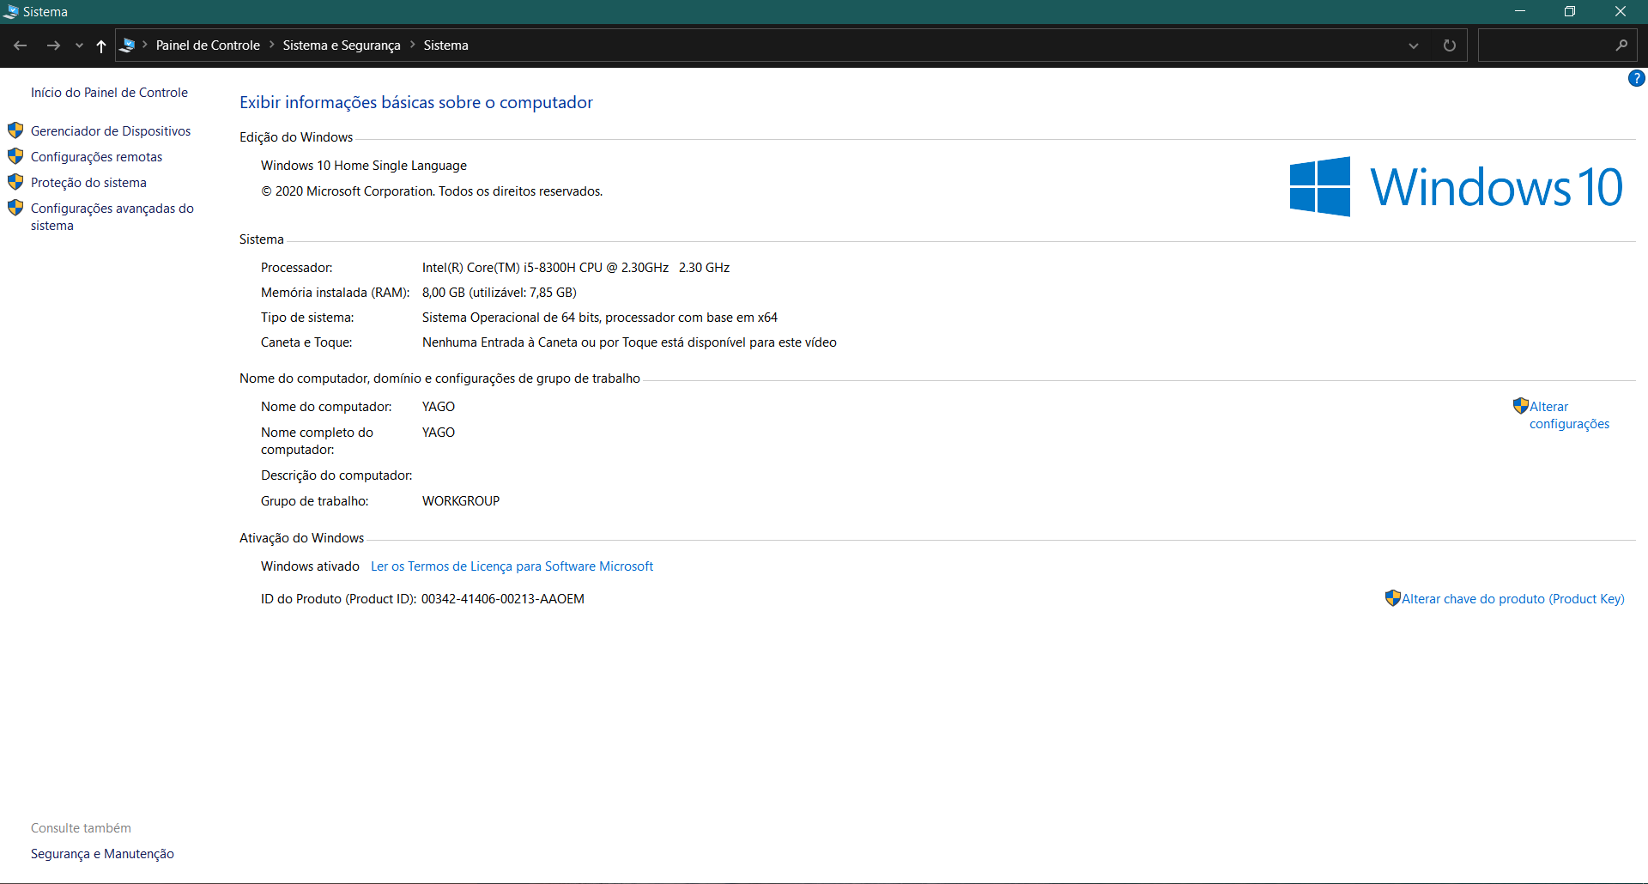Open Painel de Controle breadcrumb

tap(208, 45)
